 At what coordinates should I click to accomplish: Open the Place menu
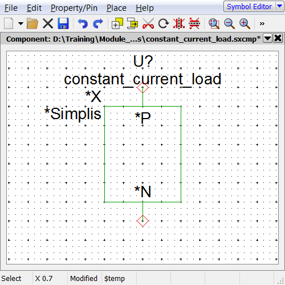[x=116, y=8]
